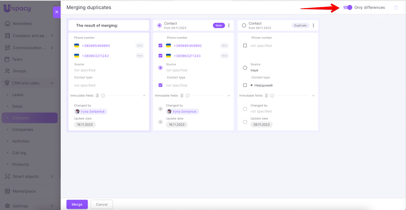The height and width of the screenshot is (210, 406).
Task: Open three-dot menu of Main contact
Action: click(x=229, y=25)
